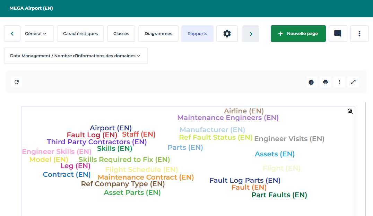Click Maintenance Engineers (EN) in word cloud
The width and height of the screenshot is (373, 216).
coord(228,118)
